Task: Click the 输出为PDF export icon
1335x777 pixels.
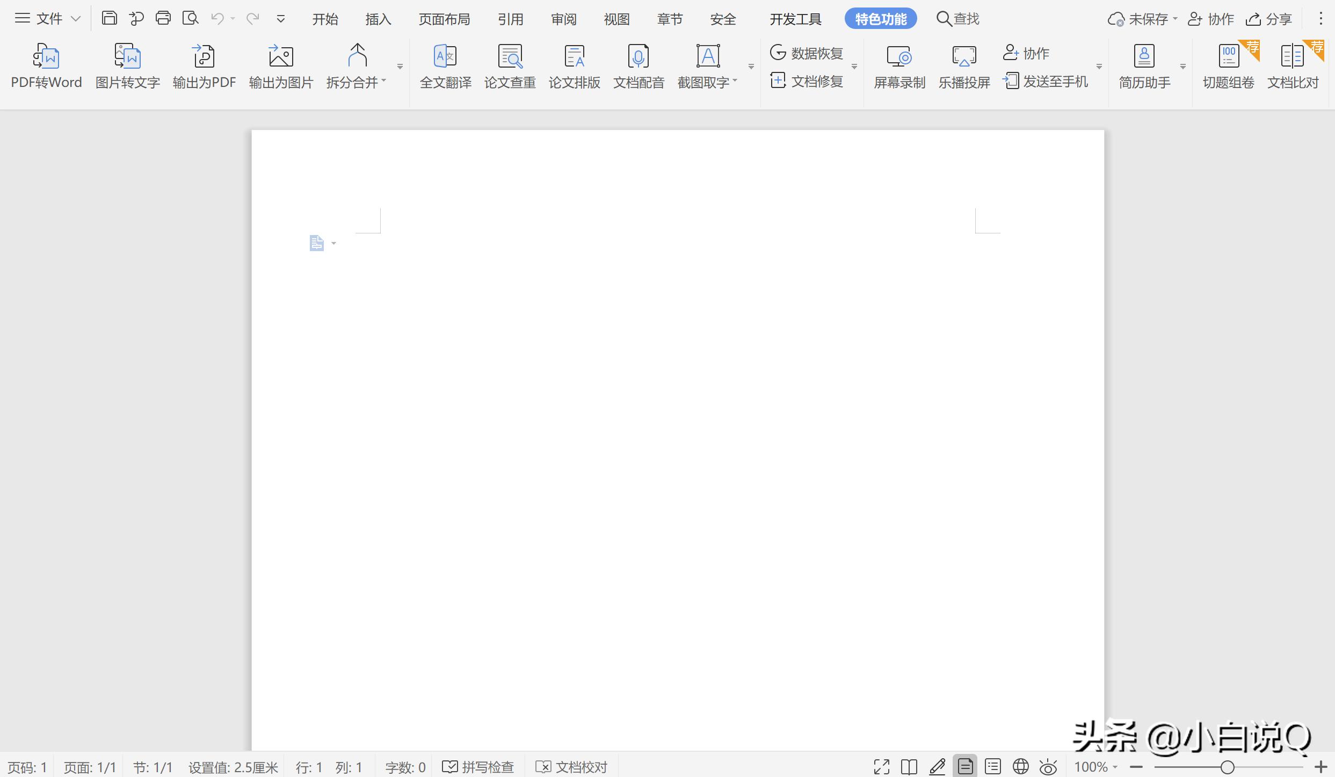Action: coord(204,57)
